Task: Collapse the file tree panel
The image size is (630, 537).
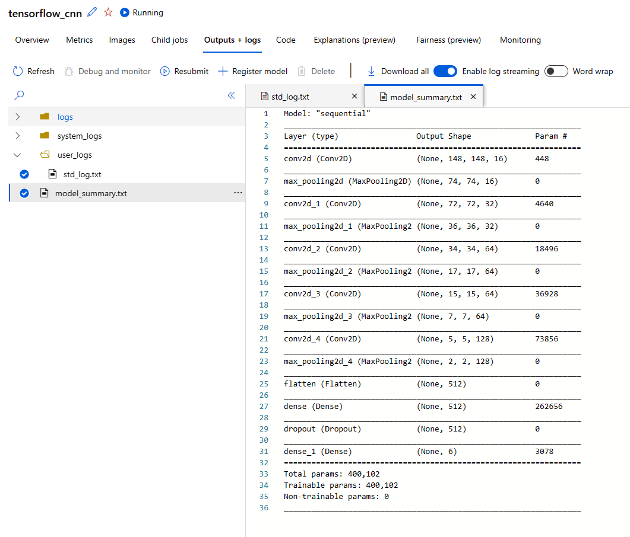Action: (x=231, y=95)
